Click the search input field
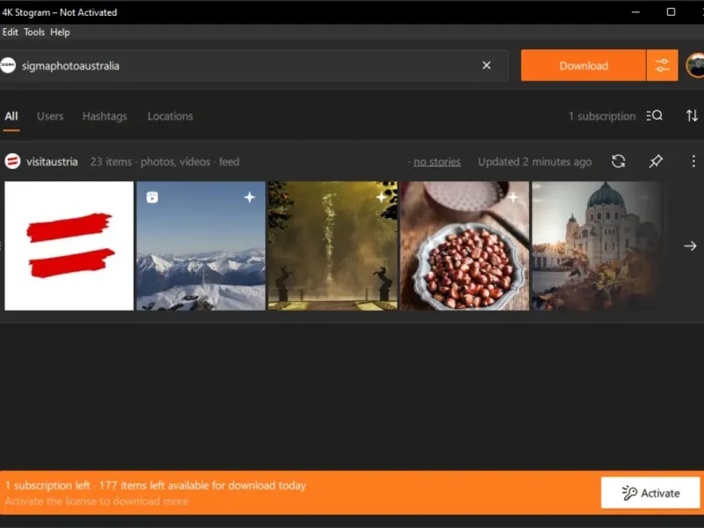This screenshot has height=528, width=704. point(253,65)
